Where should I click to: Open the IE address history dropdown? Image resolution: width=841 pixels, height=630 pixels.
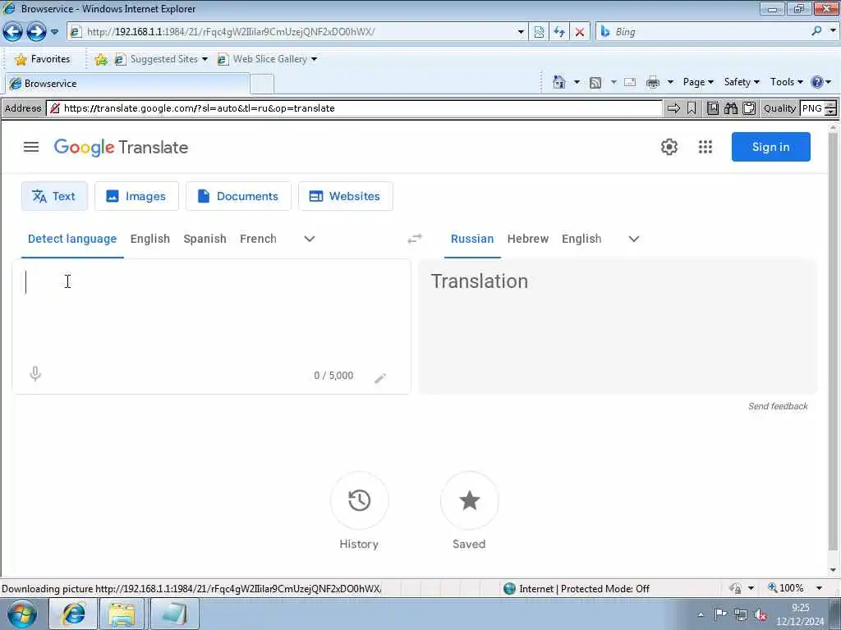click(520, 32)
